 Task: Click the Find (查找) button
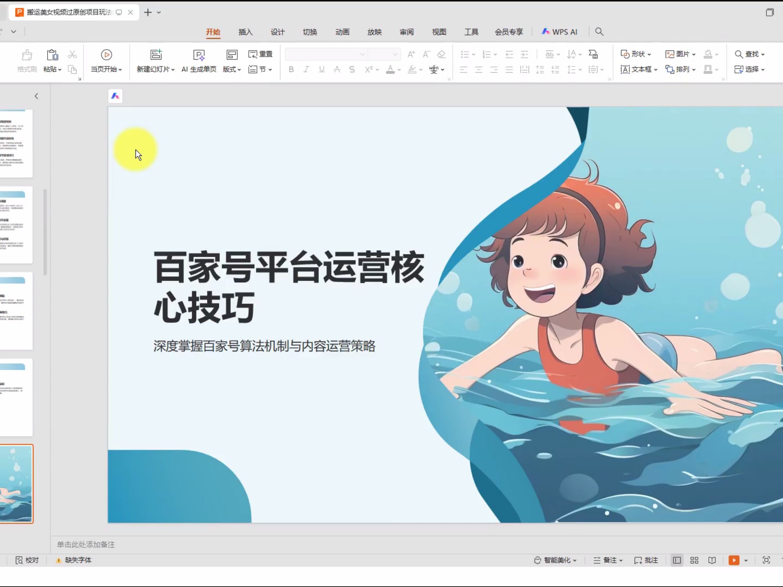point(750,54)
